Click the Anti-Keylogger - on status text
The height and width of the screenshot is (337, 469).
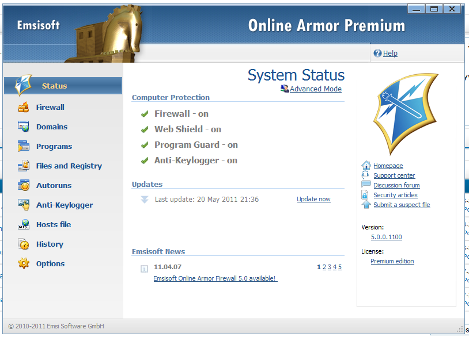(196, 160)
